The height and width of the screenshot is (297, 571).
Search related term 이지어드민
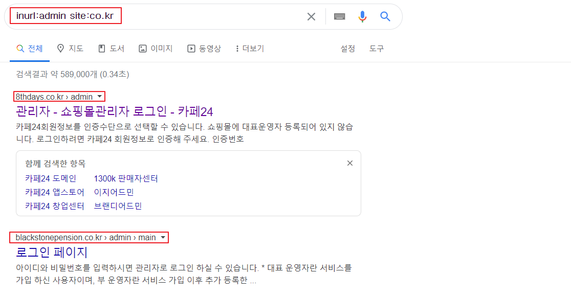(114, 192)
